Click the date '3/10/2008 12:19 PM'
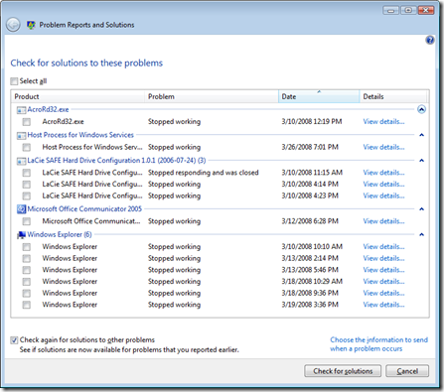 (312, 122)
